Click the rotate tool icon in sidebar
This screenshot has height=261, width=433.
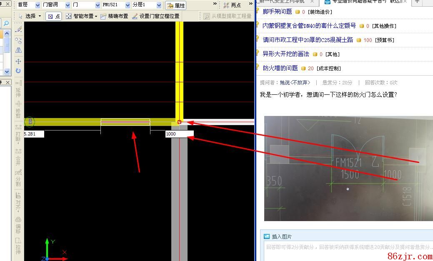pyautogui.click(x=18, y=71)
